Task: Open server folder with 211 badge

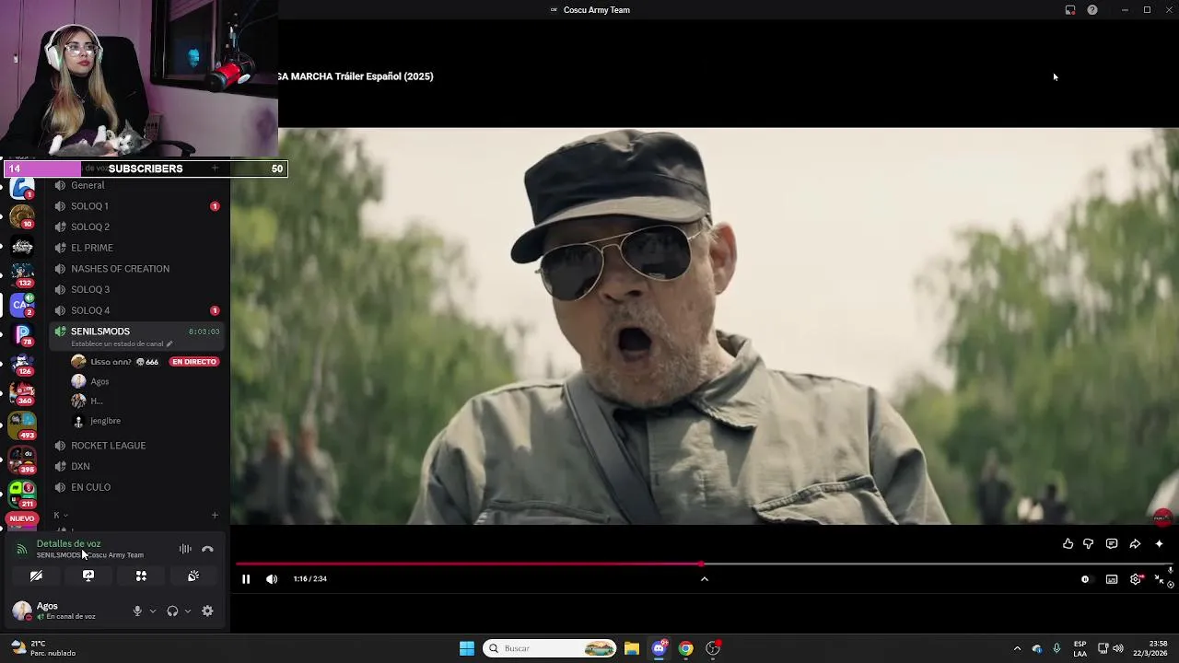Action: [x=23, y=494]
